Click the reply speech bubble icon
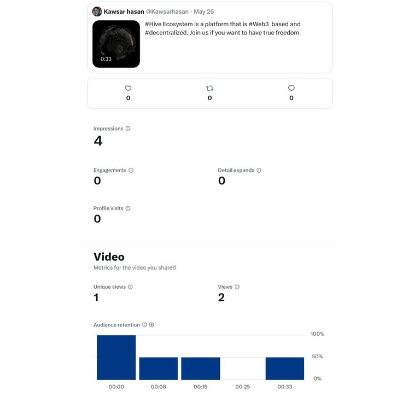Viewport: 420px width, 402px height. 291,88
